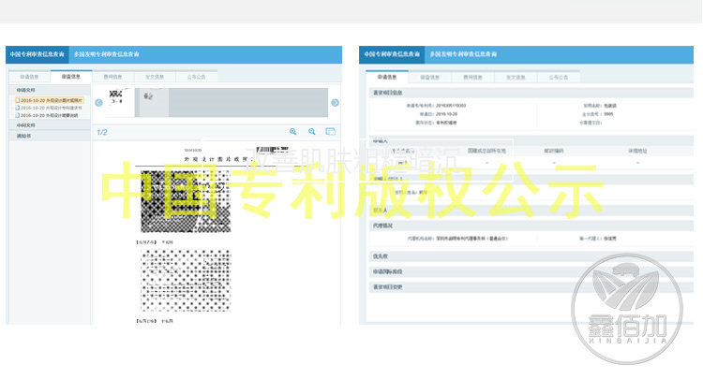Click the application number value 2016305119303
703x379 pixels.
pos(451,106)
